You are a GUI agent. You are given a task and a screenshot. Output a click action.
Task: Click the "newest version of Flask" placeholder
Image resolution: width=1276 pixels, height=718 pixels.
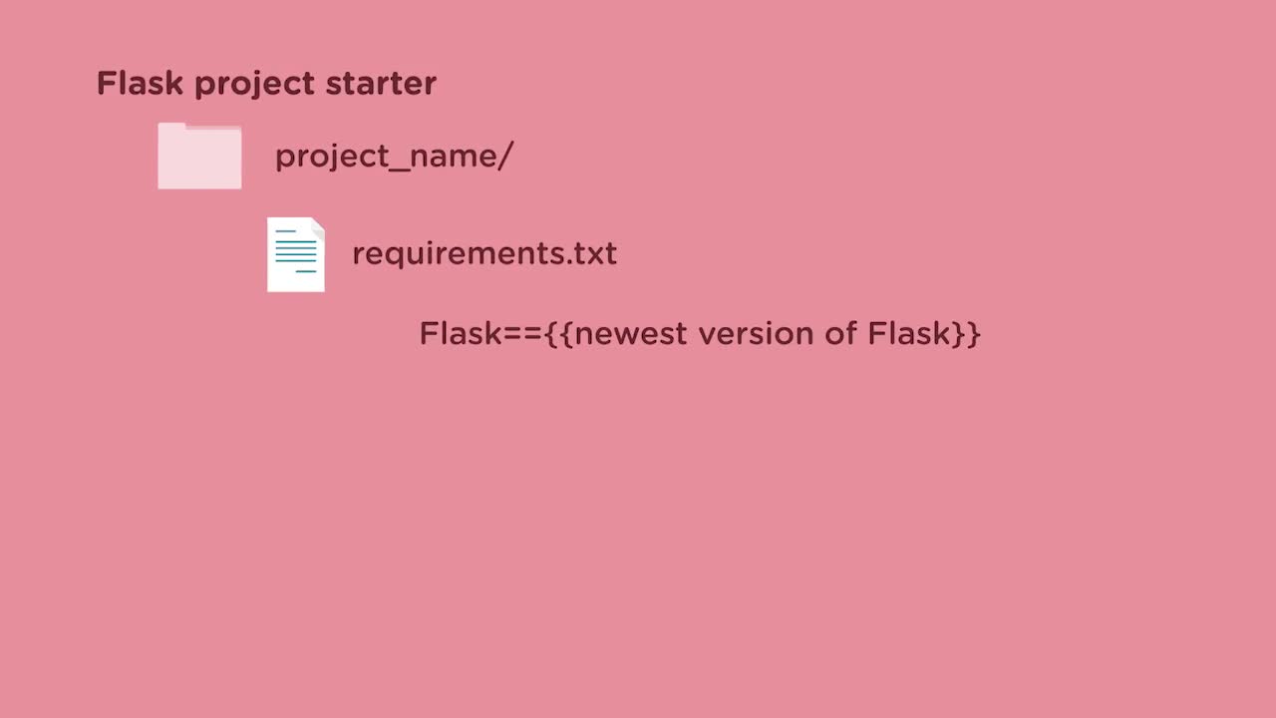click(x=764, y=333)
